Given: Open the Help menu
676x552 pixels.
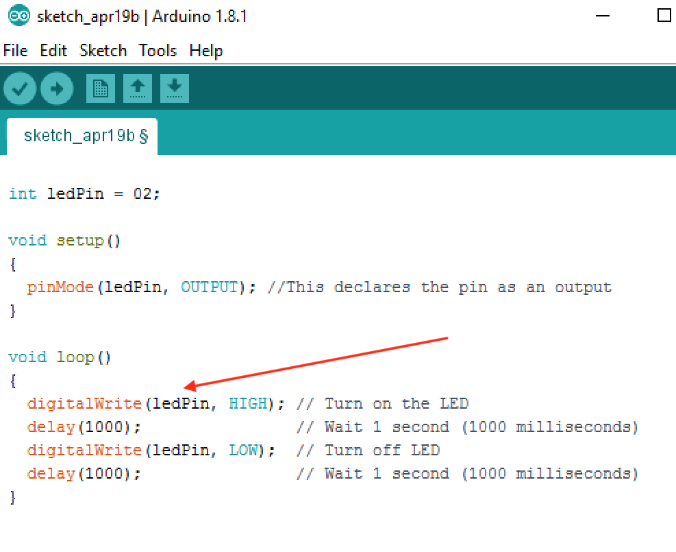Looking at the screenshot, I should pos(205,51).
